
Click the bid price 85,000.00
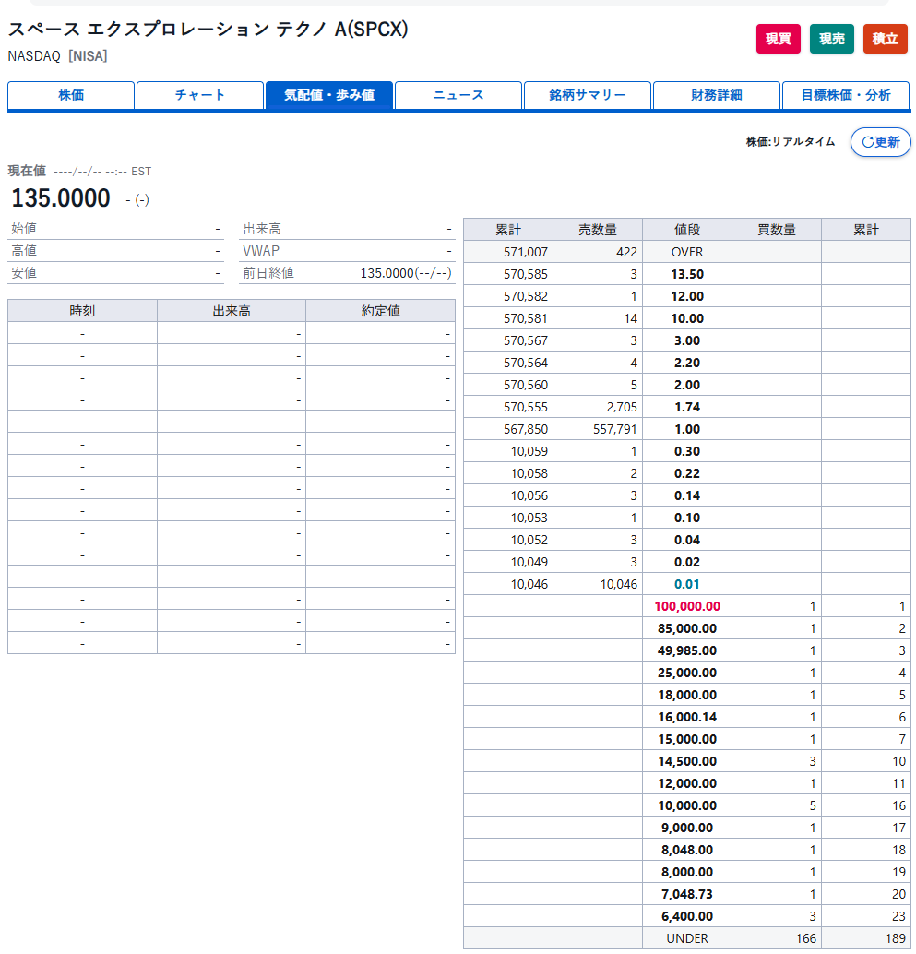[687, 628]
